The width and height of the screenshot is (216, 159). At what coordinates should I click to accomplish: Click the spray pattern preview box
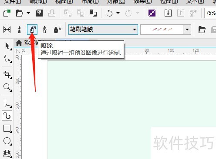pyautogui.click(x=162, y=30)
